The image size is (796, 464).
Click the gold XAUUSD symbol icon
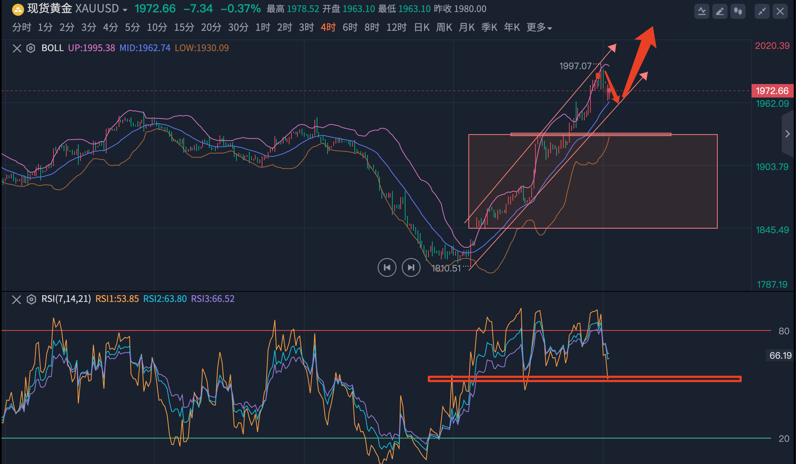click(18, 9)
